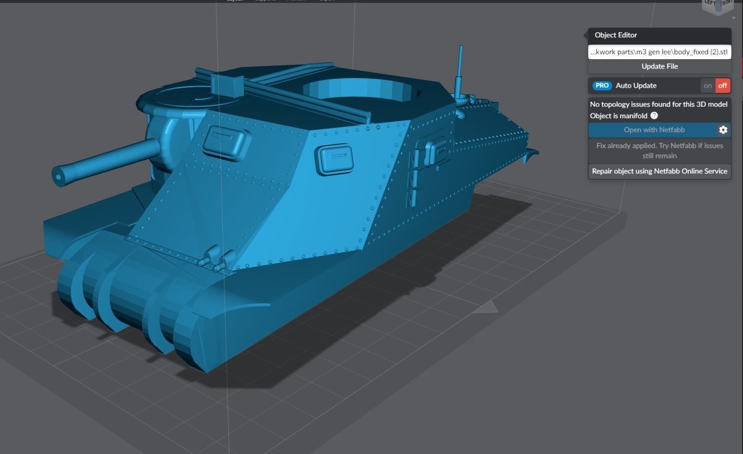This screenshot has width=743, height=454.
Task: Click 'No topology issues found' message
Action: click(x=658, y=104)
